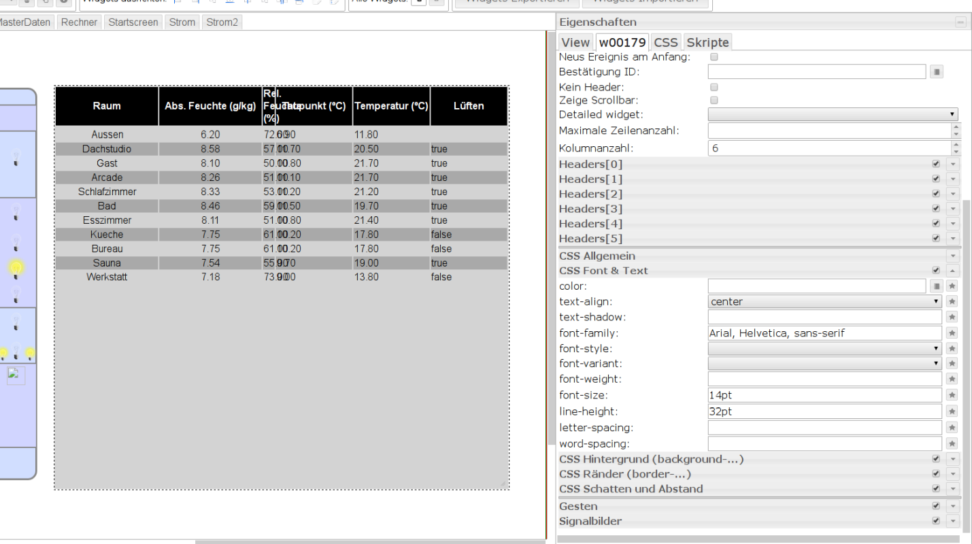Click the color picker icon next to color field
Viewport: 972px width, 544px height.
click(937, 286)
